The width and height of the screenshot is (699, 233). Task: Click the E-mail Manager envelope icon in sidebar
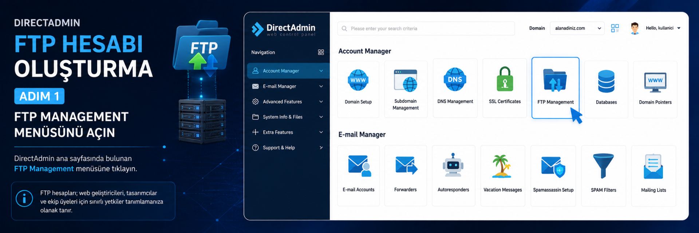point(256,86)
